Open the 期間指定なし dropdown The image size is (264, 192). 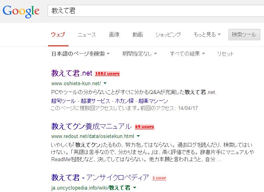139,54
